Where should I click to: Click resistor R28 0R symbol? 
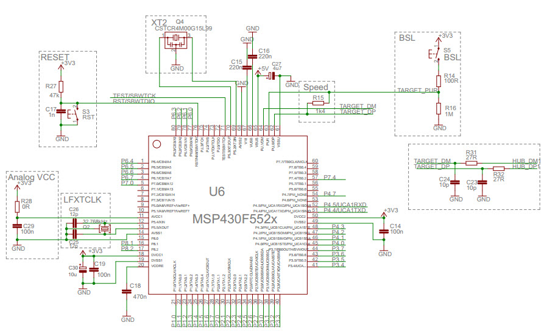17,207
